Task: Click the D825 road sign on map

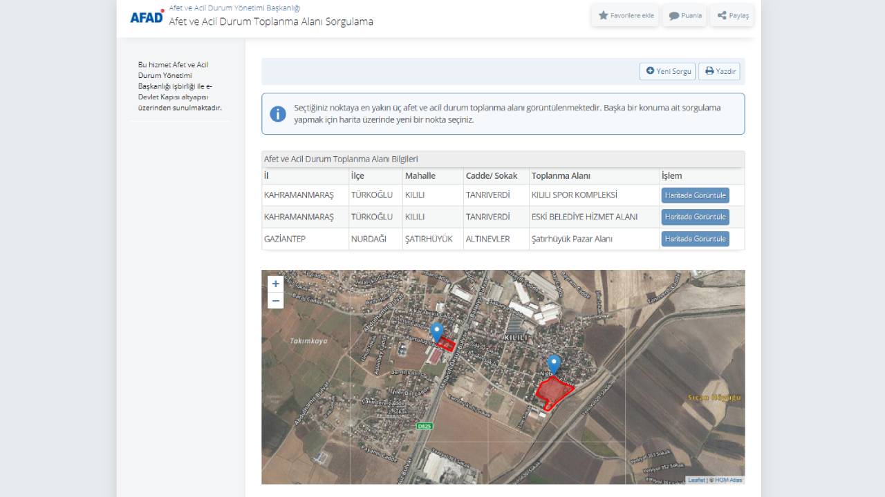Action: [x=425, y=427]
